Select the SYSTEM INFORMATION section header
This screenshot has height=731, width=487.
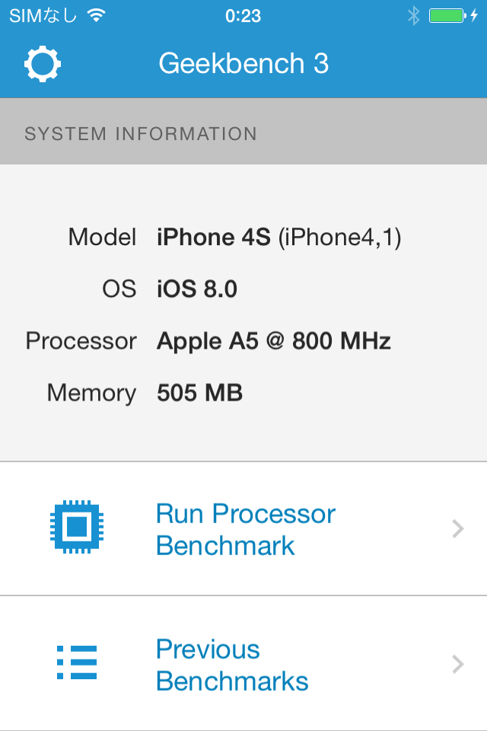(x=141, y=134)
